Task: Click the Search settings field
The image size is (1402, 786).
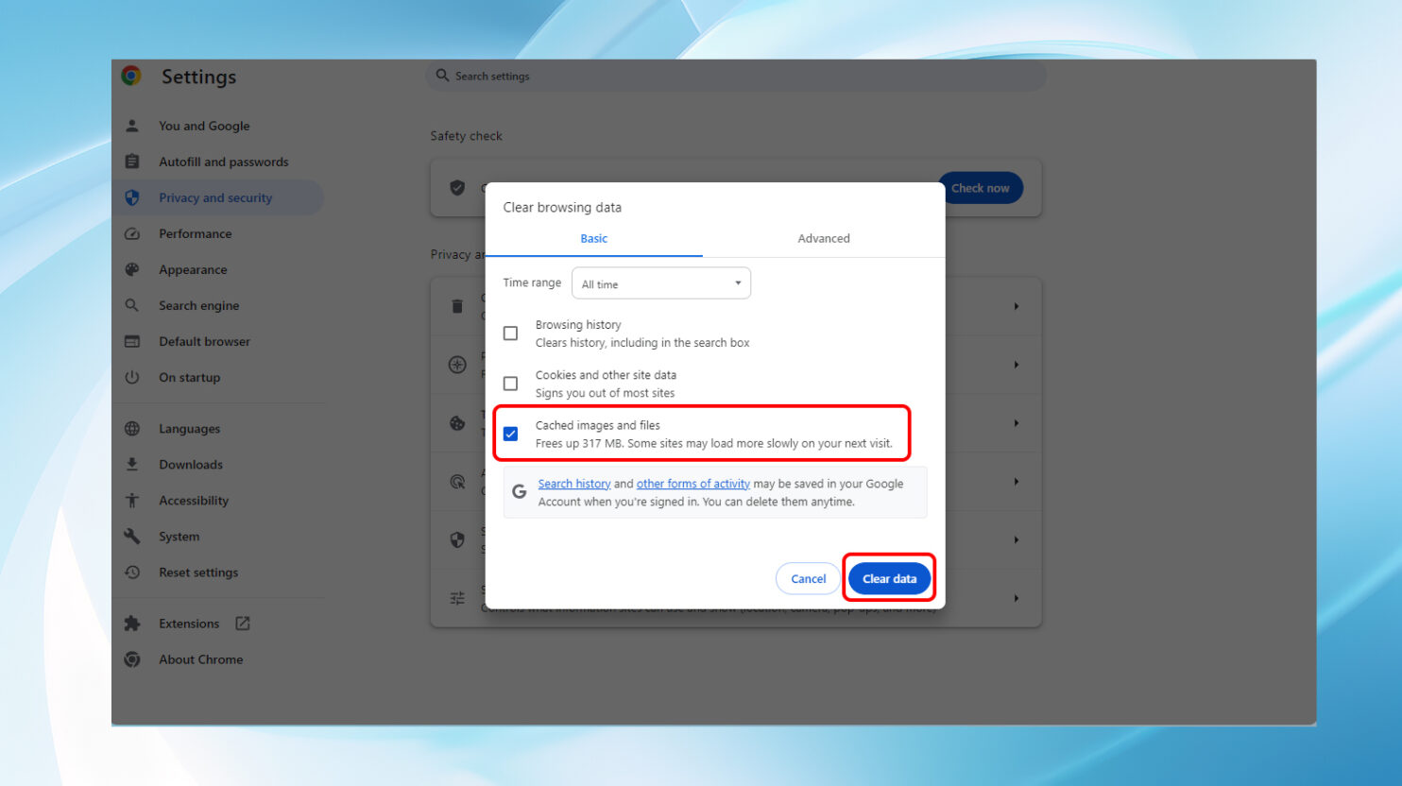Action: pos(737,76)
